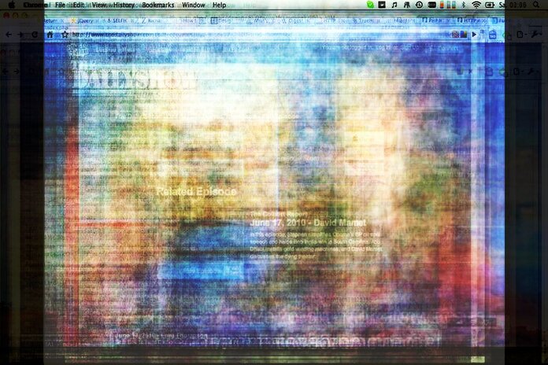The image size is (548, 365).
Task: Click The Colbert Report label
Action: pyautogui.click(x=279, y=214)
